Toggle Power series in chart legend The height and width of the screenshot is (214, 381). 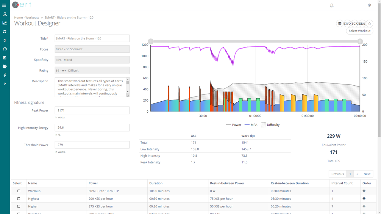point(234,125)
